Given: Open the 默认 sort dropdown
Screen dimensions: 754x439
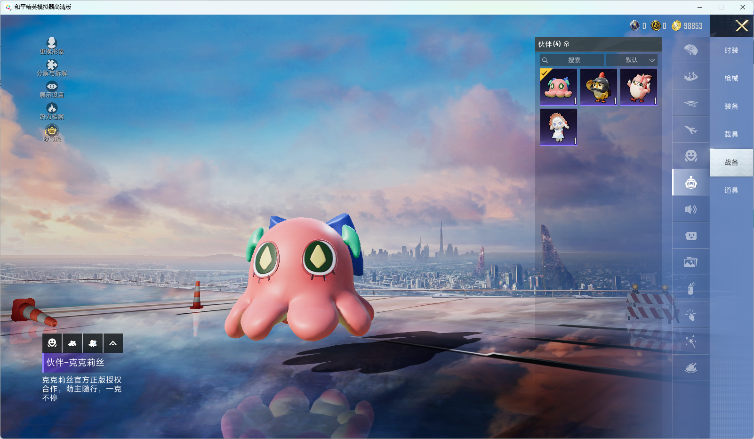Looking at the screenshot, I should pos(631,60).
